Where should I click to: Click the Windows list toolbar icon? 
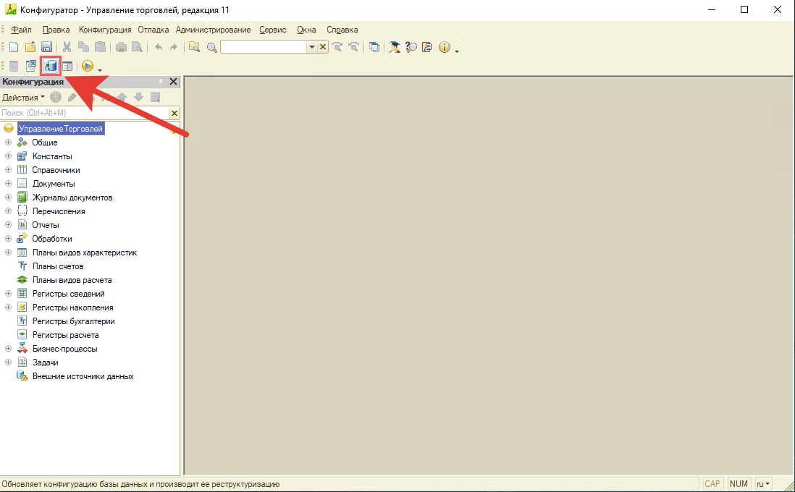374,47
